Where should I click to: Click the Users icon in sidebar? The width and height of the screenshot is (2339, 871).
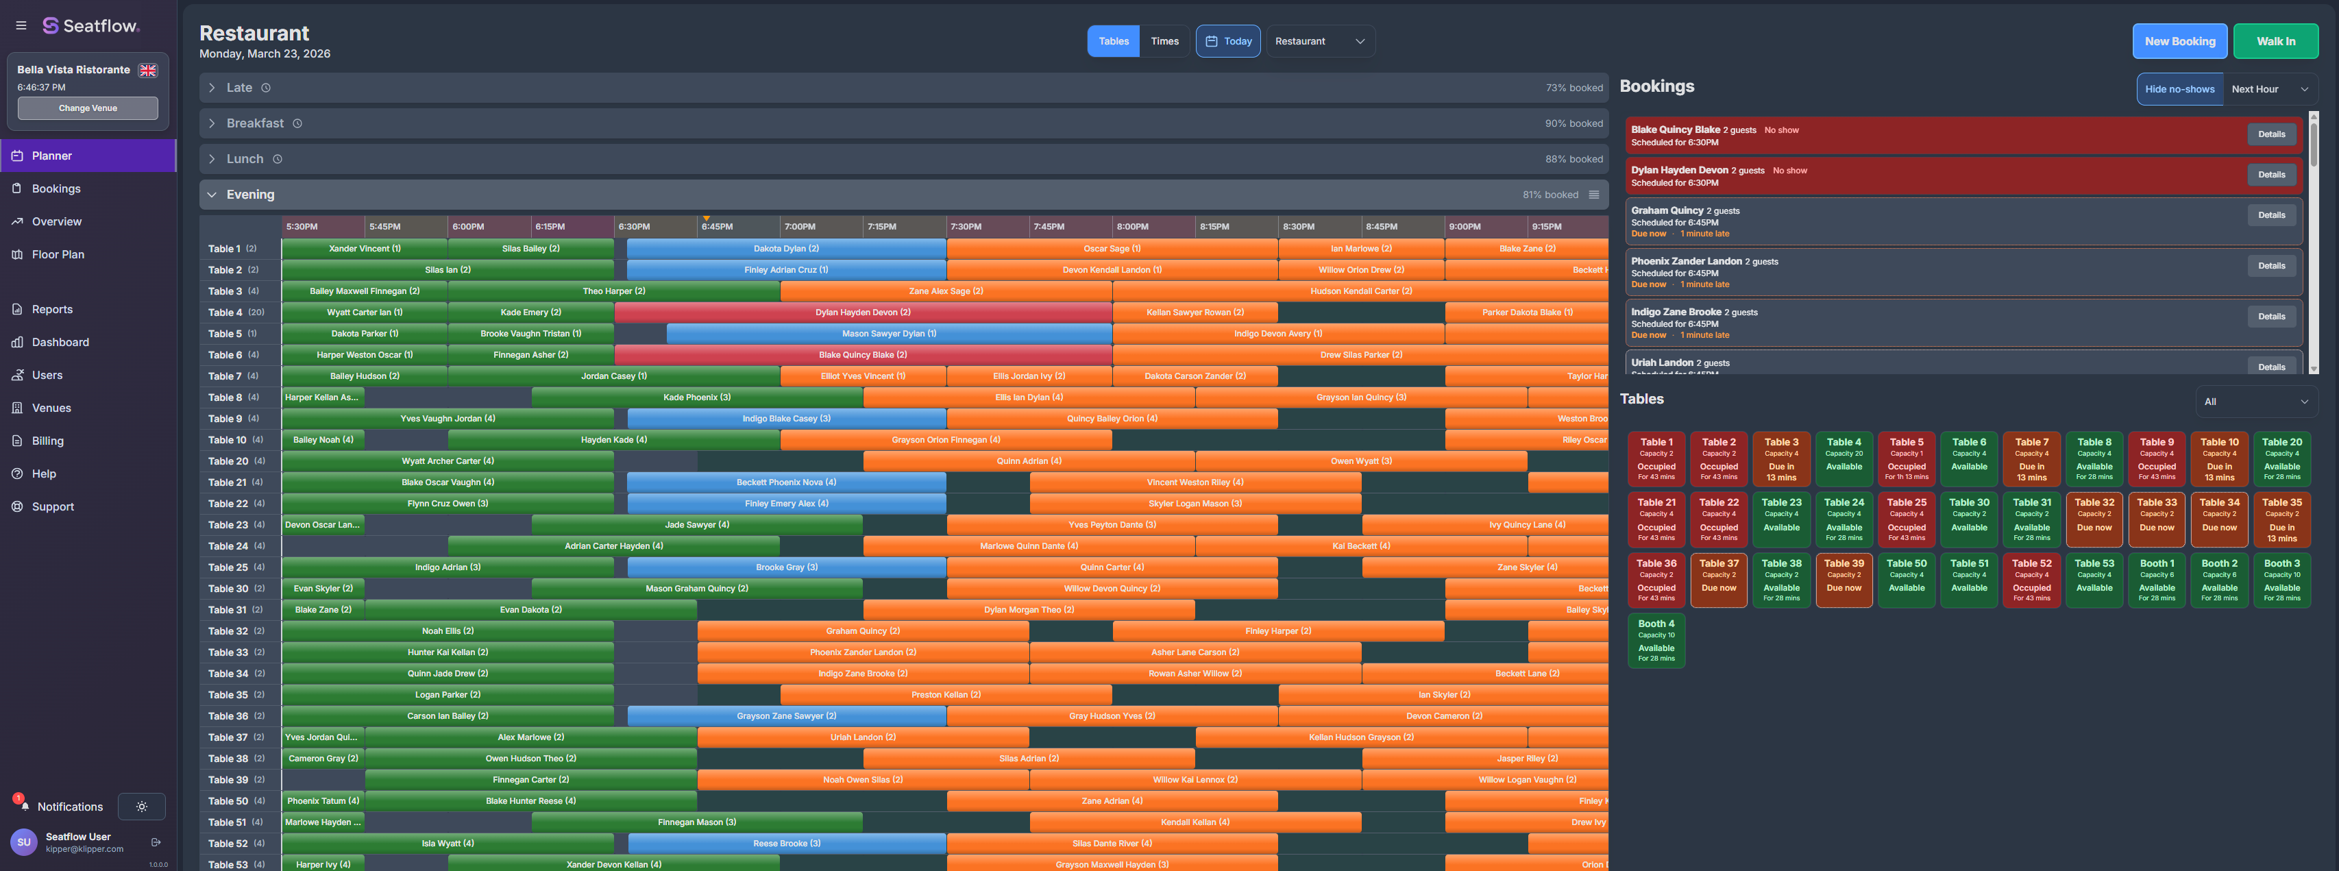[x=17, y=375]
